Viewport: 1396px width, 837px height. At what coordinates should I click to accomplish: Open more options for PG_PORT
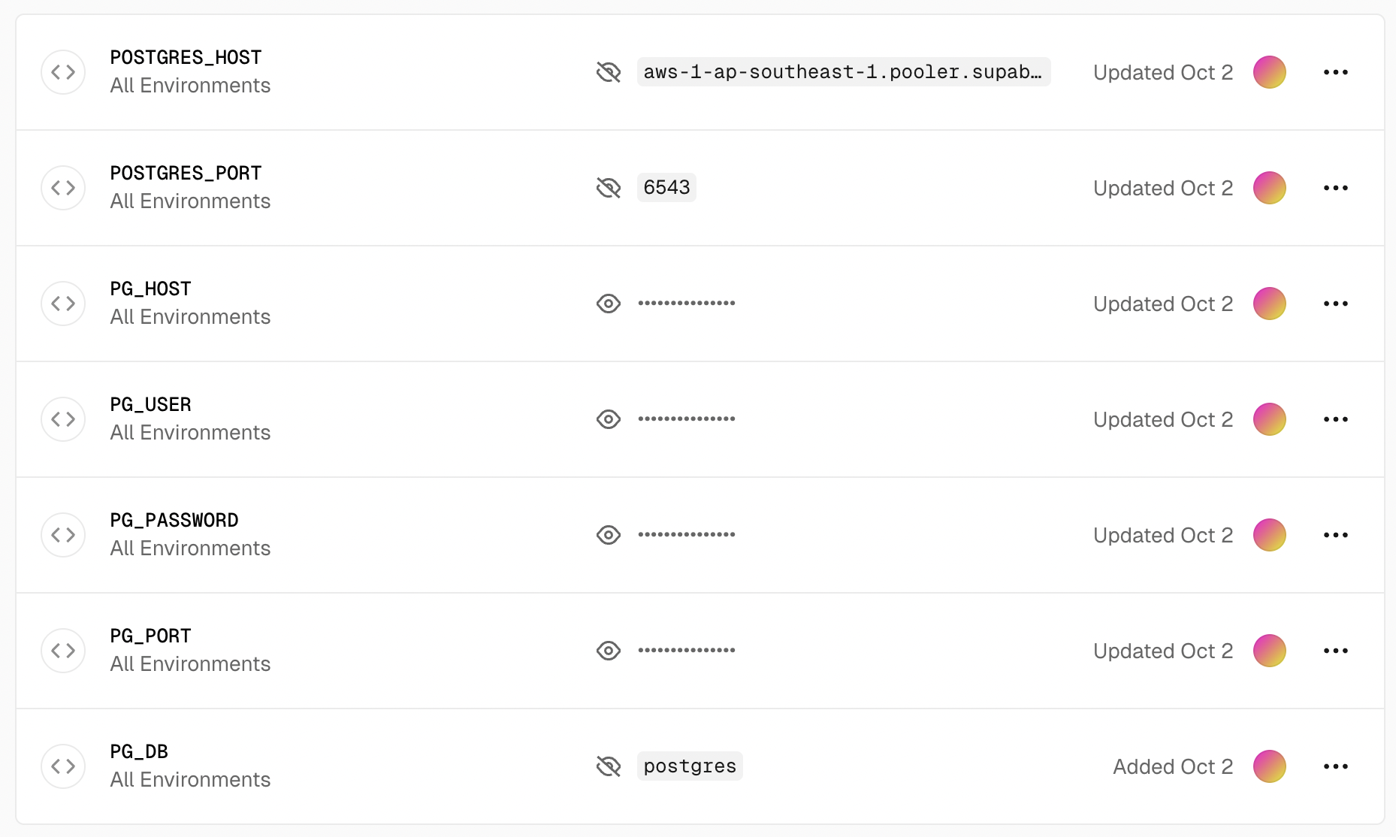click(1336, 651)
